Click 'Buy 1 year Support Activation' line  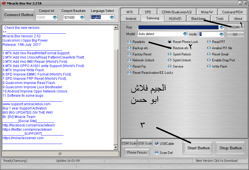[x=25, y=108]
